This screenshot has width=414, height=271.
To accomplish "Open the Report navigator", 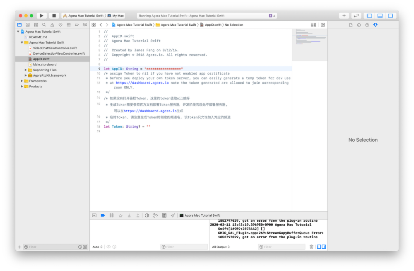I will coord(85,24).
